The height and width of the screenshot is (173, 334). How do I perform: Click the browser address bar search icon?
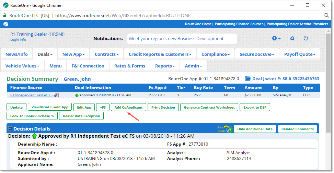(326, 15)
